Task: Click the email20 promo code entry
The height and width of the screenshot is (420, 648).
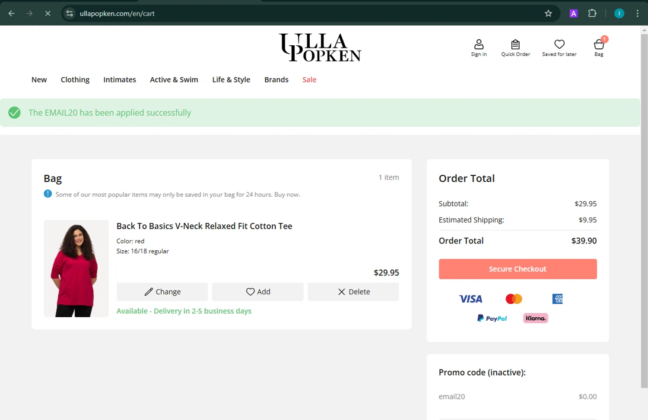Action: [x=452, y=397]
